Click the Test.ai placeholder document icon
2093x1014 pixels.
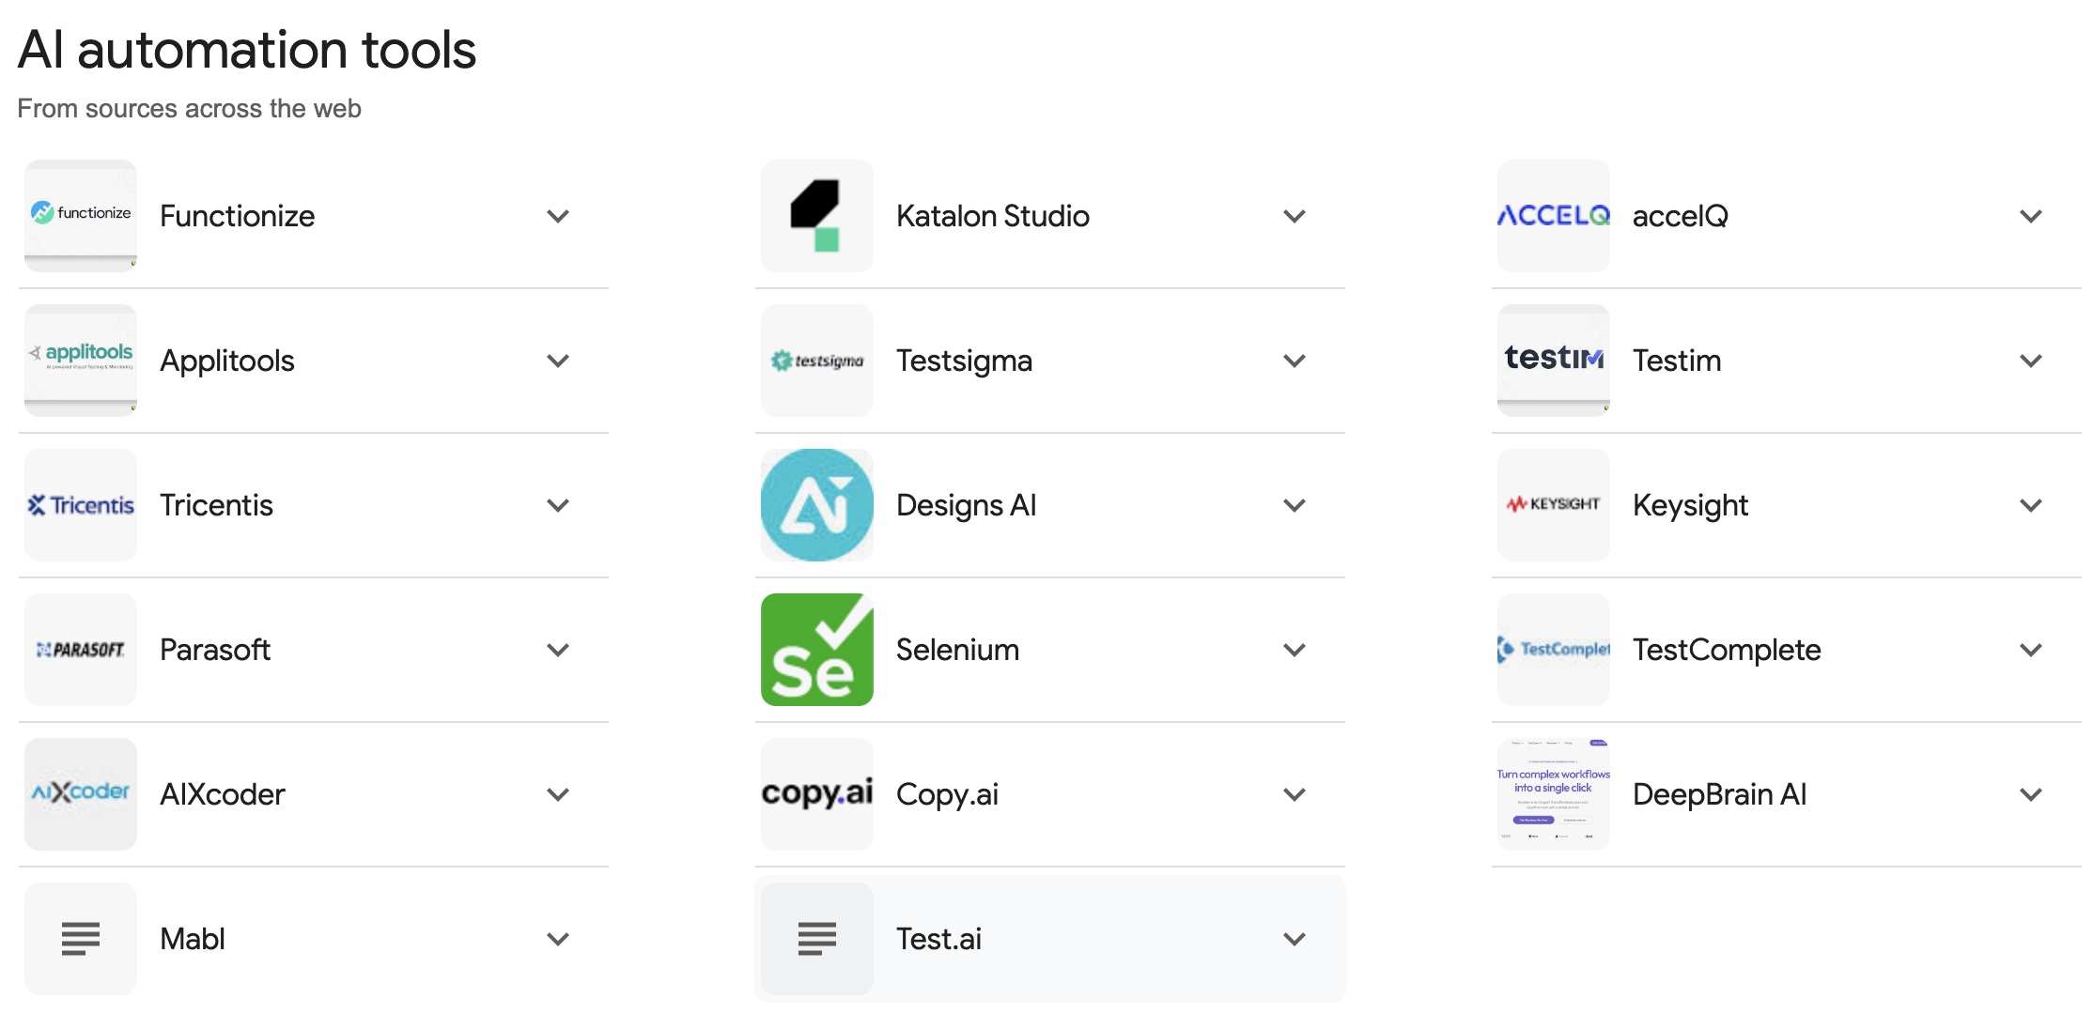(x=817, y=939)
